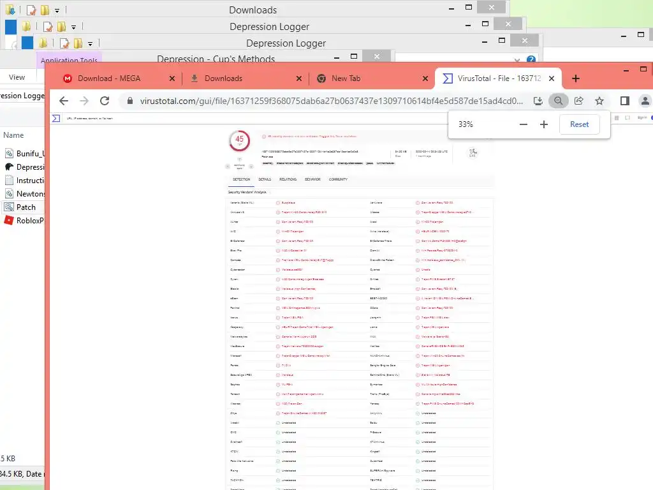This screenshot has height=490, width=653.
Task: Click the 45 detection score circle
Action: 240,140
